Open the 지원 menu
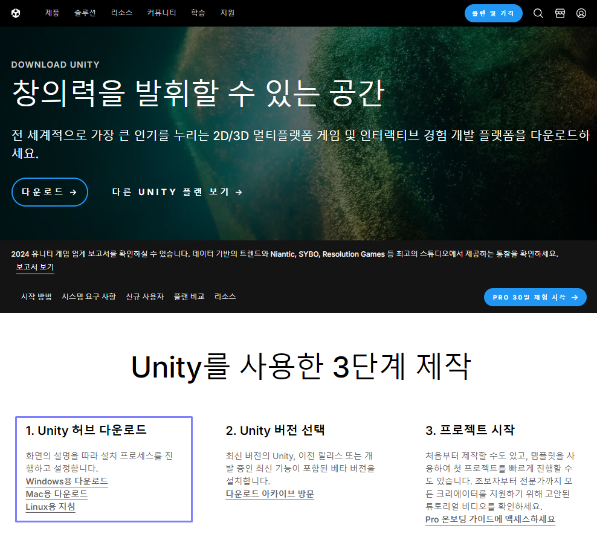The width and height of the screenshot is (597, 543). pyautogui.click(x=228, y=13)
